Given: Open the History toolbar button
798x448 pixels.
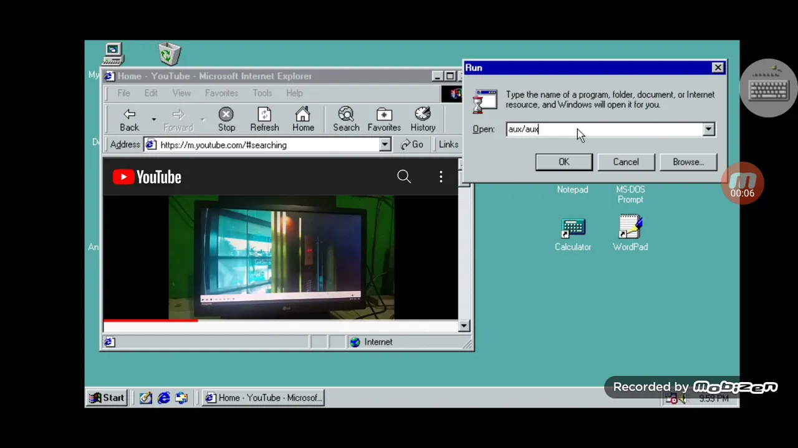Looking at the screenshot, I should 423,119.
